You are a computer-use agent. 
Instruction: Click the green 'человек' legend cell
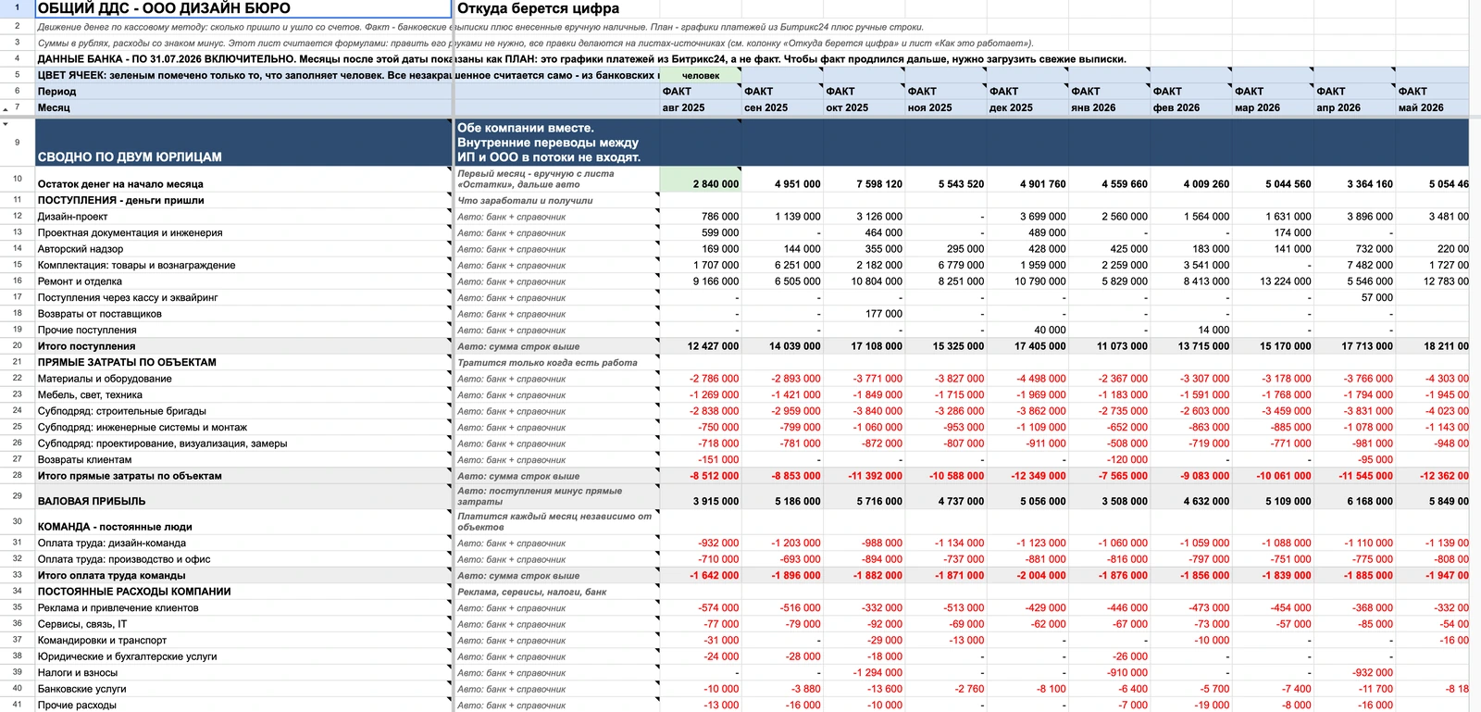pos(701,75)
